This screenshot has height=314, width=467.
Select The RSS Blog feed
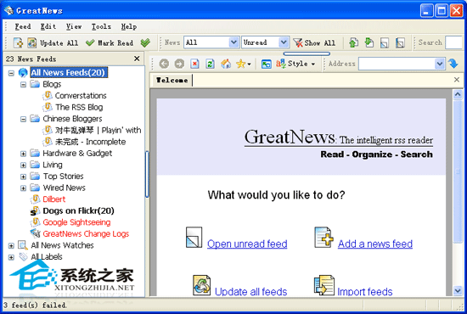pos(79,107)
